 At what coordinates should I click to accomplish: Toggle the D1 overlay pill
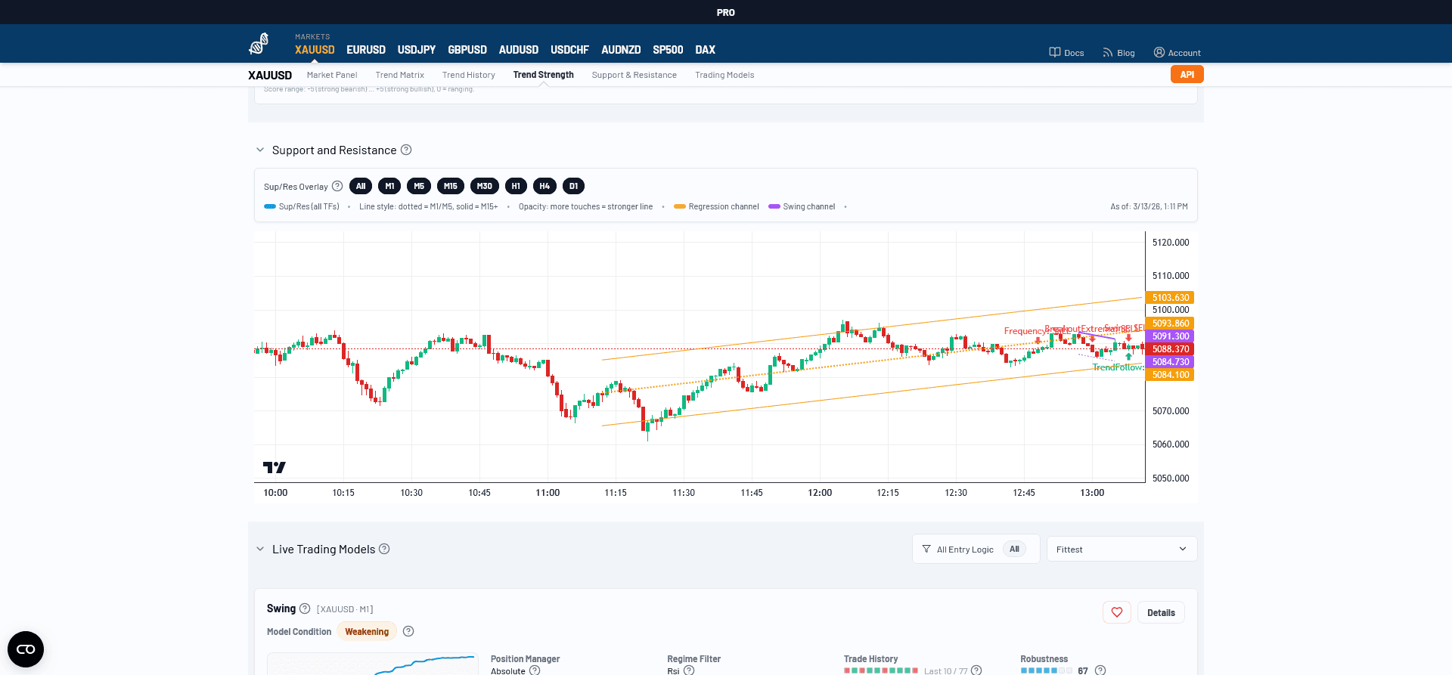click(573, 186)
